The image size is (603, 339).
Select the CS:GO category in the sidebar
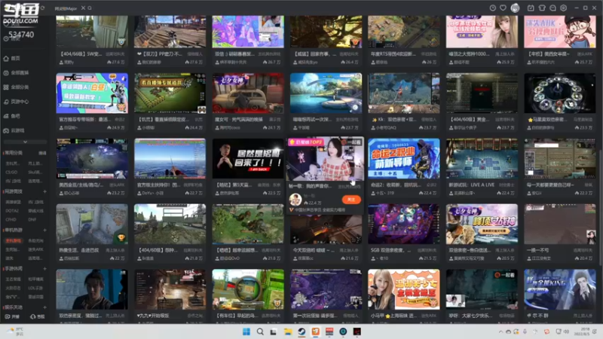coord(11,173)
